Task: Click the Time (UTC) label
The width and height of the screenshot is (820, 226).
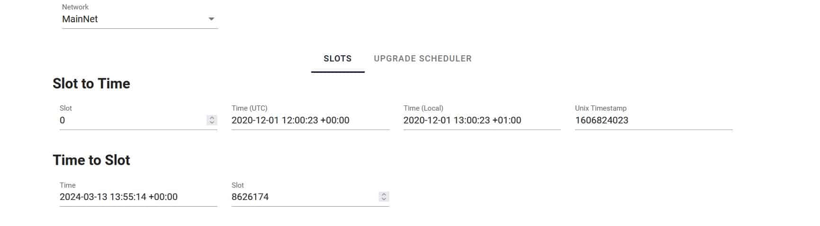Action: (250, 108)
